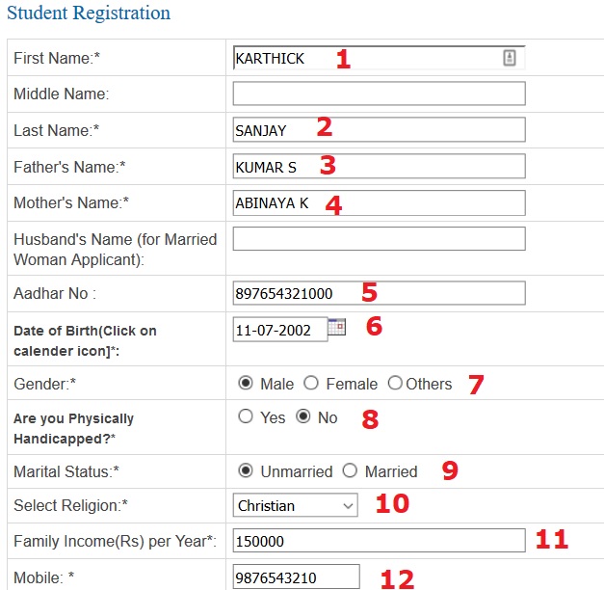Image resolution: width=604 pixels, height=590 pixels.
Task: Click the Aadhar No input field
Action: coord(379,293)
